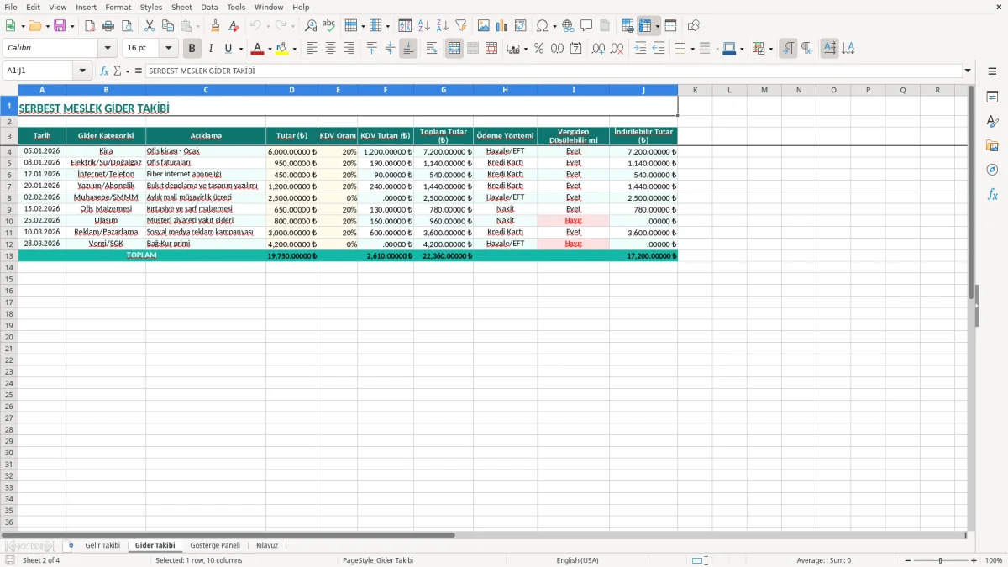This screenshot has height=567, width=1008.
Task: Click the status bar zoom slider
Action: click(941, 560)
